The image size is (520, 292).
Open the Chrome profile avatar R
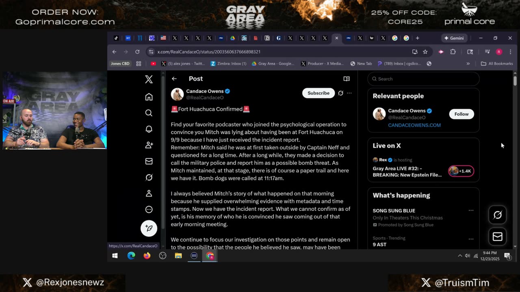pyautogui.click(x=499, y=52)
